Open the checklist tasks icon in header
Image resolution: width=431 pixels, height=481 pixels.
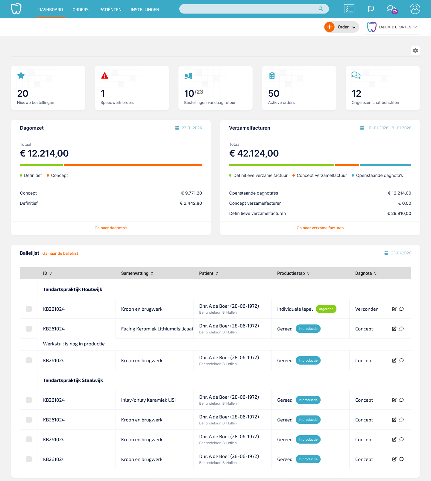coord(349,9)
